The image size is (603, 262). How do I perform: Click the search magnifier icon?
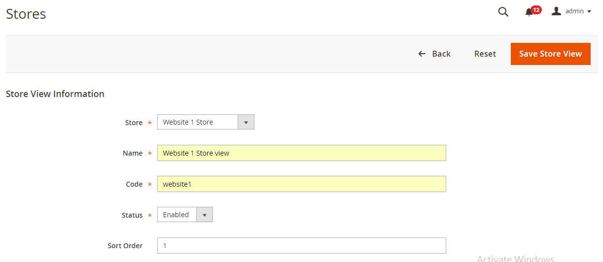click(503, 12)
